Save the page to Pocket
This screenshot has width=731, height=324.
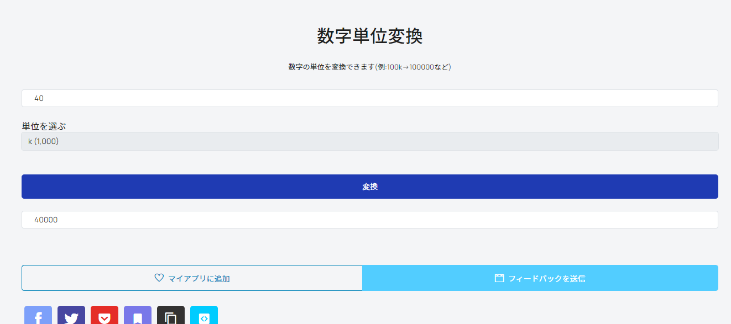coord(105,315)
